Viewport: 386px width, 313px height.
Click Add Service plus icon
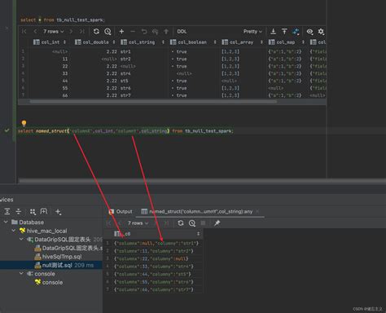(x=58, y=211)
